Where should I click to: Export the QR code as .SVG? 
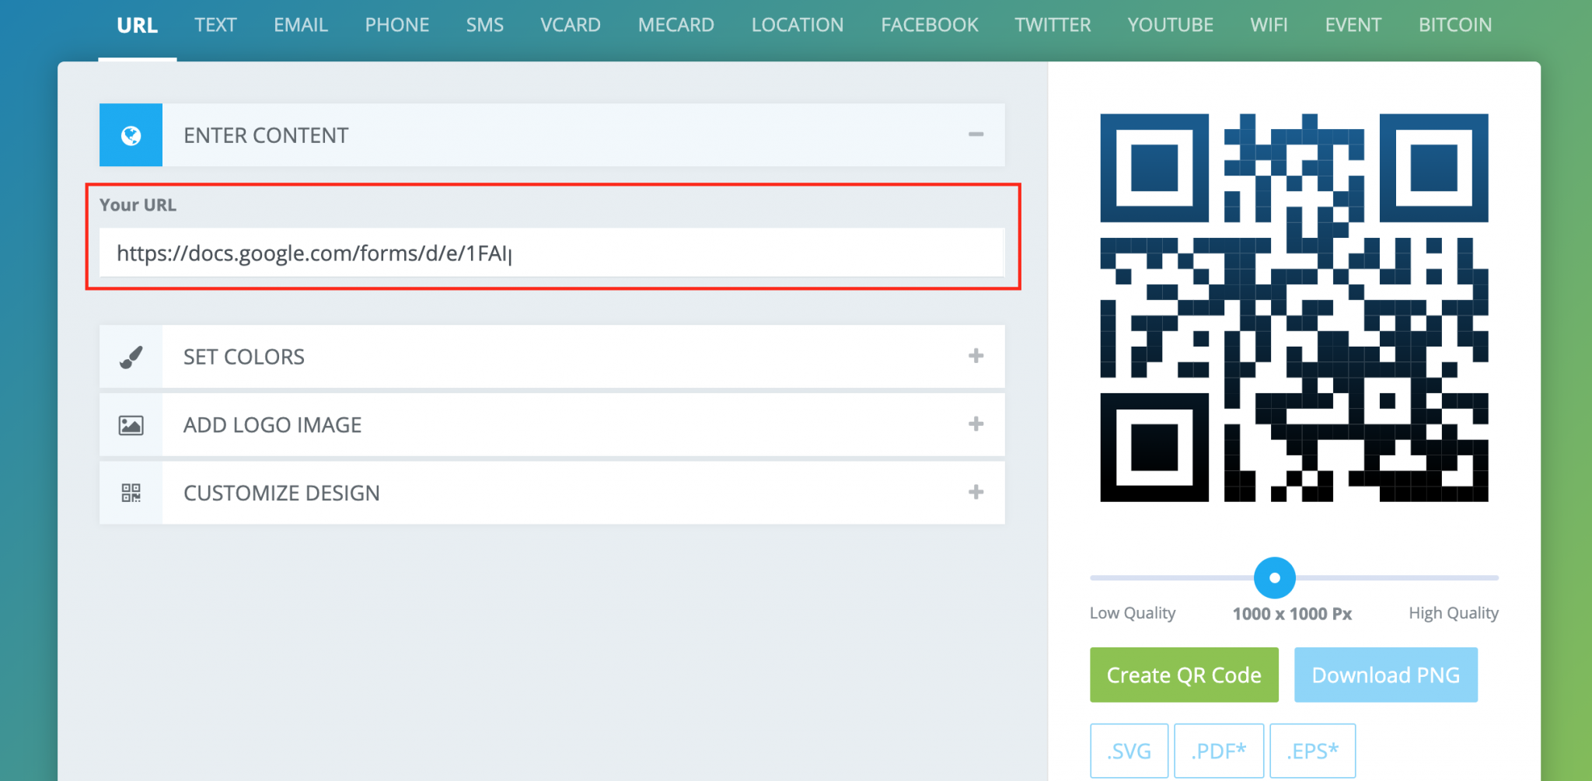tap(1129, 750)
